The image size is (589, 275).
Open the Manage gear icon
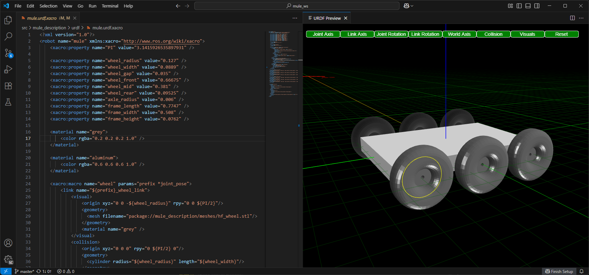(8, 260)
